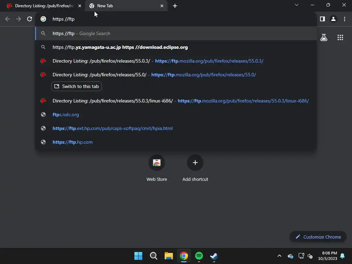
Task: Open the ftp.ext.hp.com hpia.html suggestion
Action: click(176, 129)
